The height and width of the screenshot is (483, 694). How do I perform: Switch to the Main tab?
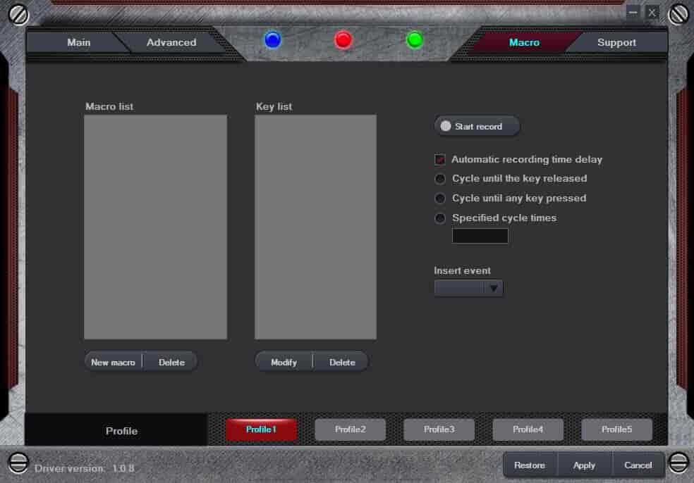(79, 42)
